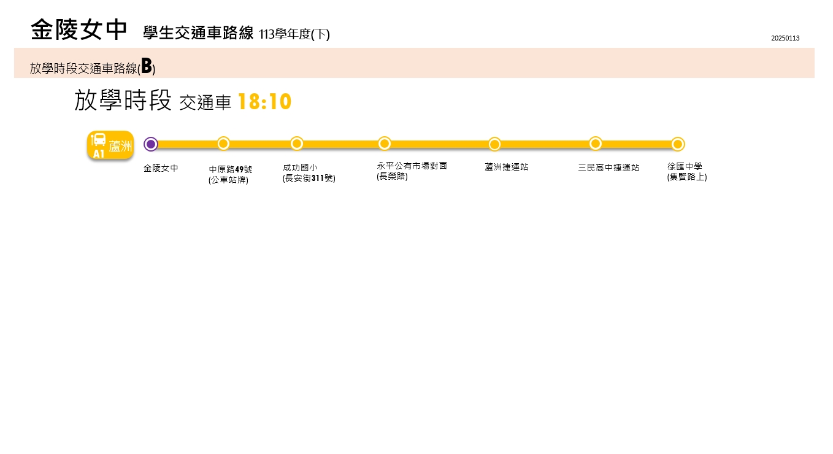The image size is (833, 454).
Task: Select the stop marker above 永平公有市場對面
Action: click(385, 143)
